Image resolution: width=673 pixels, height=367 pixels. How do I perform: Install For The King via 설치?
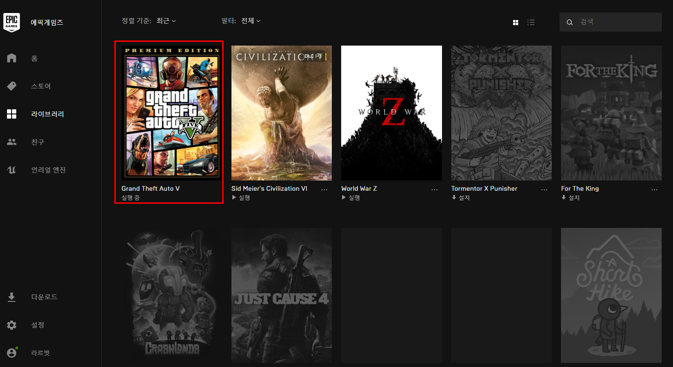pyautogui.click(x=571, y=198)
